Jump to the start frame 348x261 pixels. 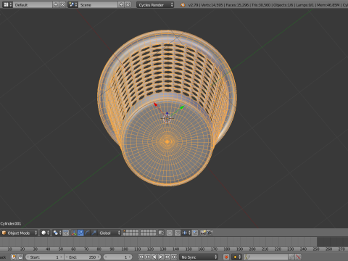click(x=141, y=257)
